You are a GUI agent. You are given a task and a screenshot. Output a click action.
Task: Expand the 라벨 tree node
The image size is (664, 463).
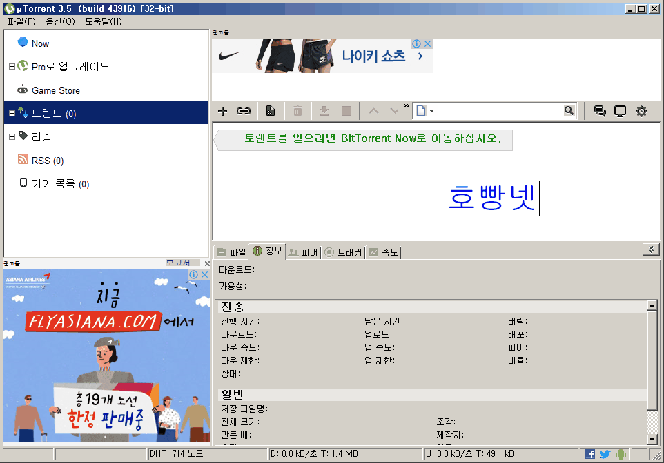click(12, 136)
